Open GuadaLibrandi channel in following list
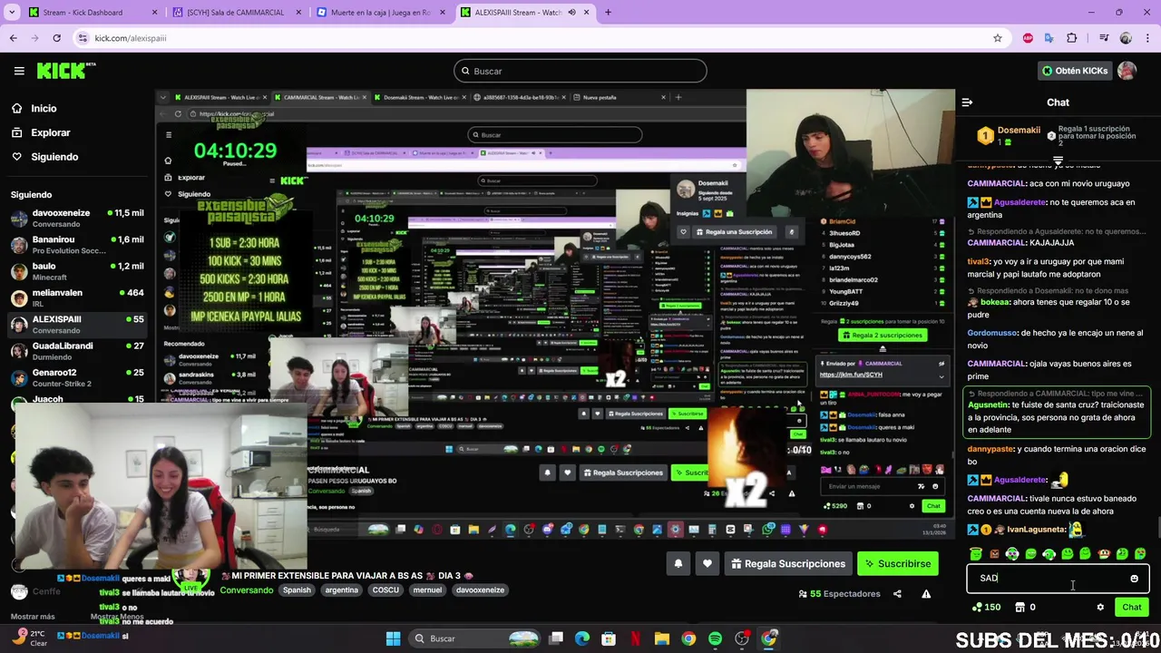The width and height of the screenshot is (1161, 653). (77, 350)
